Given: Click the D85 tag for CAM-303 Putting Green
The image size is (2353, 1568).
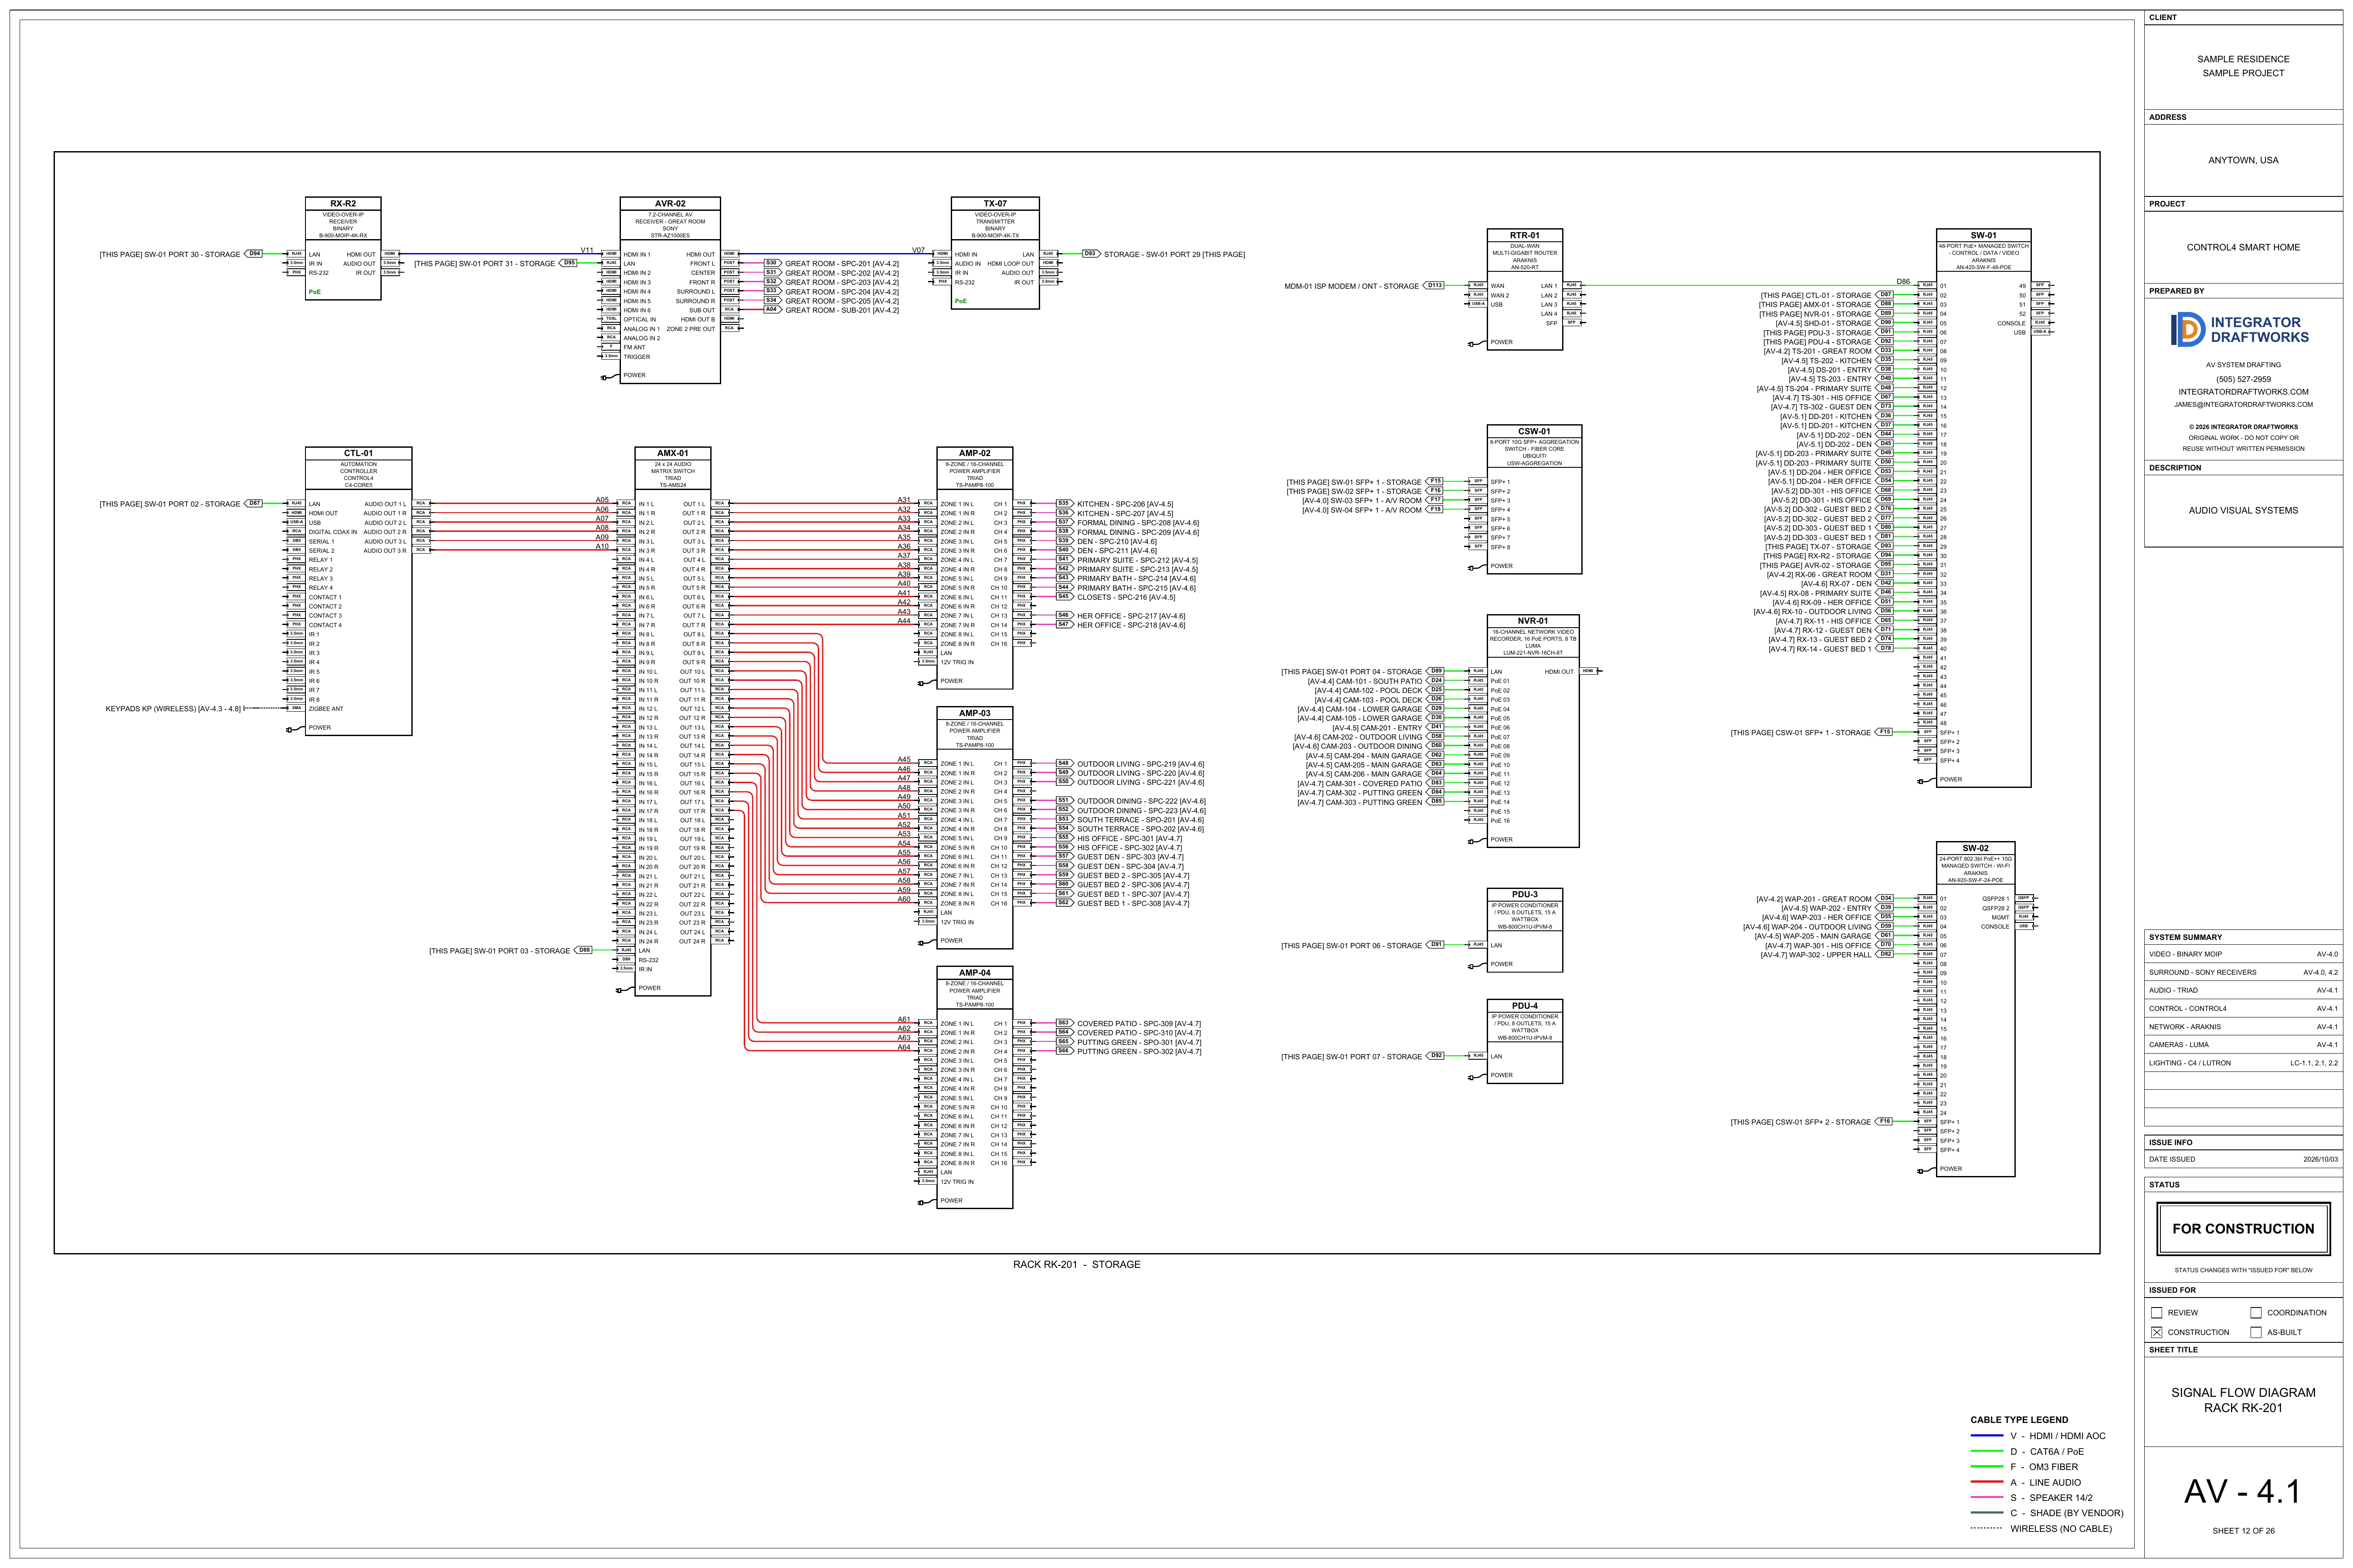Looking at the screenshot, I should [1436, 802].
